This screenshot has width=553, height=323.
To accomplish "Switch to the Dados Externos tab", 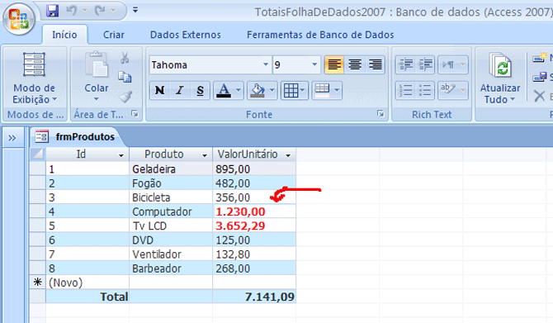I will coord(186,35).
